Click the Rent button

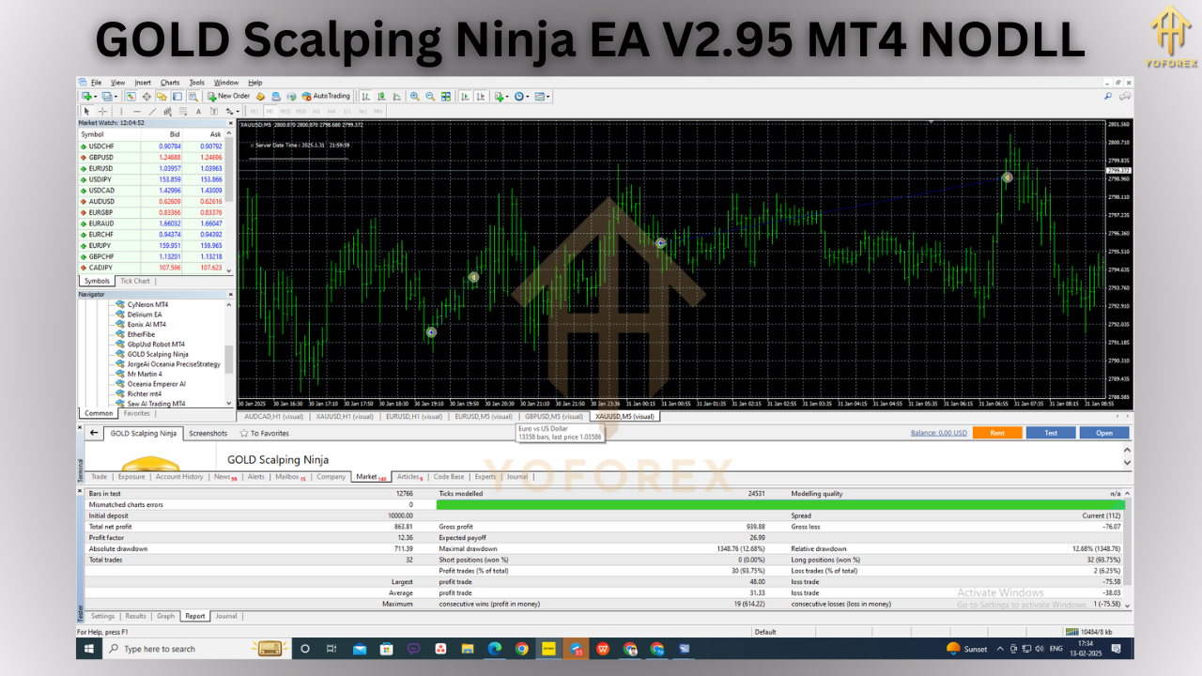pyautogui.click(x=997, y=433)
